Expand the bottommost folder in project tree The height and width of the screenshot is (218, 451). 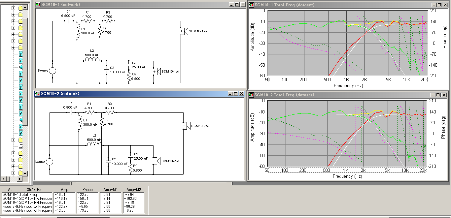(x=13, y=173)
